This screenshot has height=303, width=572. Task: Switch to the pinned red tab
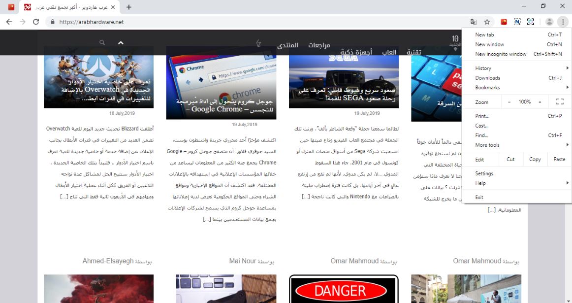[x=11, y=7]
